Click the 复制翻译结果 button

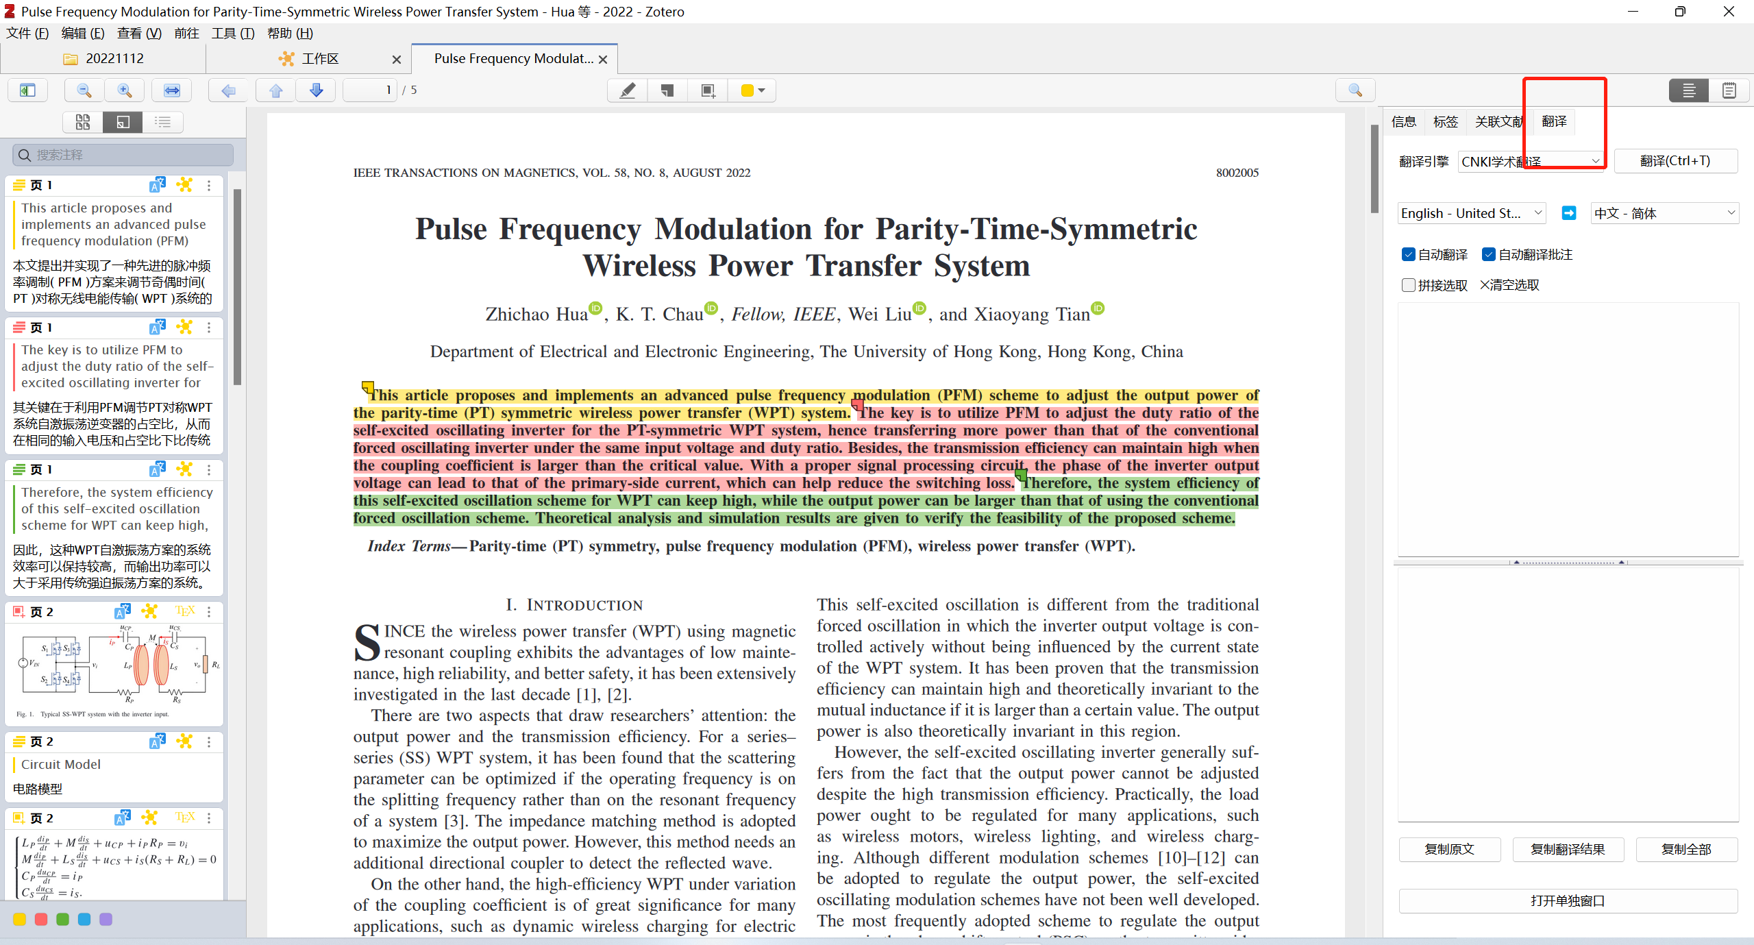(1568, 849)
